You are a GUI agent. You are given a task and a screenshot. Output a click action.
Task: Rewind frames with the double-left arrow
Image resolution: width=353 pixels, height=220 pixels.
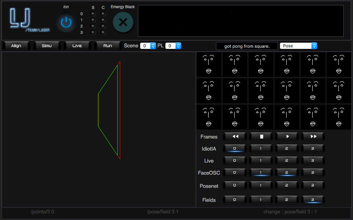pyautogui.click(x=235, y=137)
